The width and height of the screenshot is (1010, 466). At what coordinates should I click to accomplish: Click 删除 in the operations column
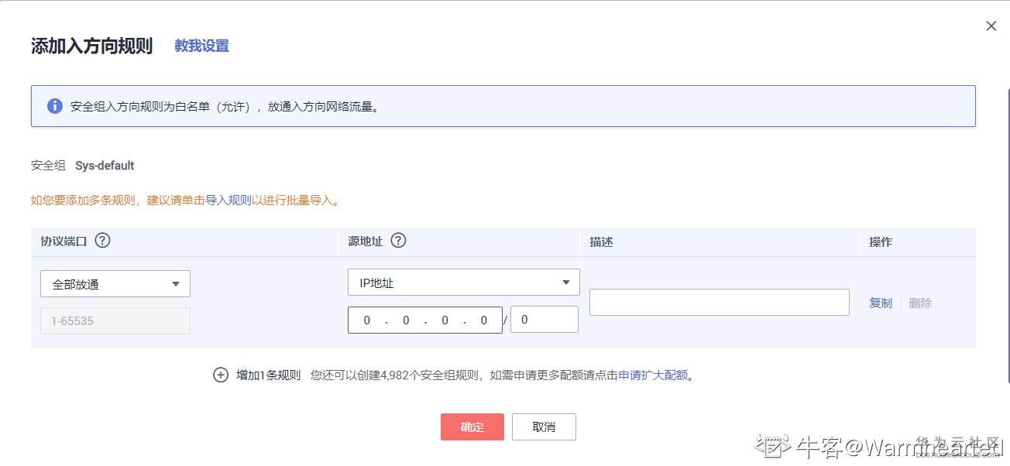click(920, 303)
